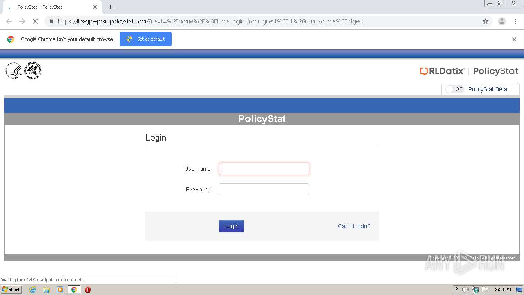Click the Indian Health Service seal
Viewport: 524px width, 295px height.
click(x=33, y=71)
